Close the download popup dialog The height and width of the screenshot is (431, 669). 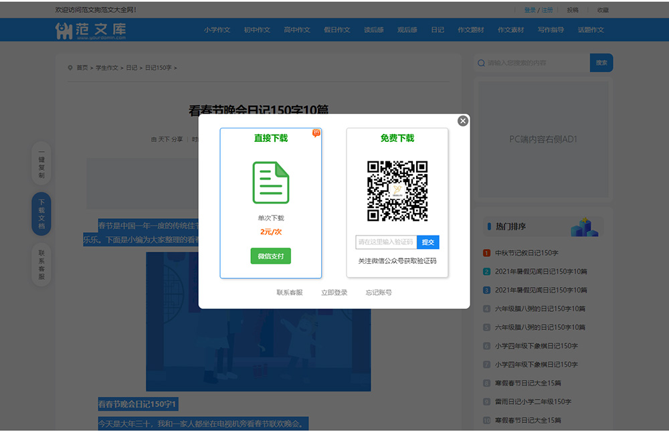click(x=463, y=120)
